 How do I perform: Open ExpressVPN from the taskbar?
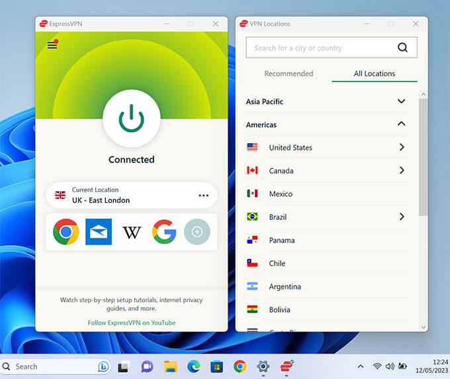point(287,366)
